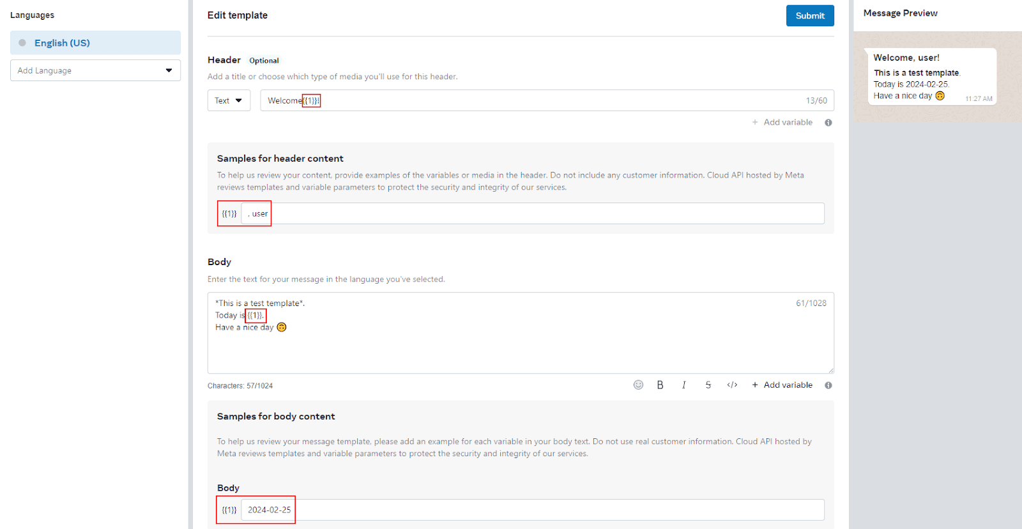Click the Optional label beside Header
Image resolution: width=1022 pixels, height=529 pixels.
[264, 61]
